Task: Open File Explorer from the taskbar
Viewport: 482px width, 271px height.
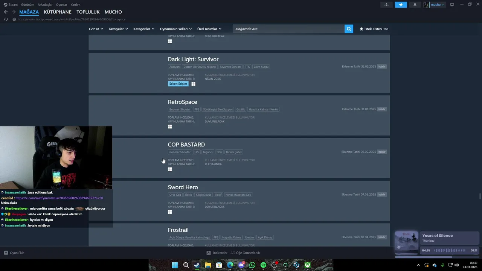Action: [208, 265]
